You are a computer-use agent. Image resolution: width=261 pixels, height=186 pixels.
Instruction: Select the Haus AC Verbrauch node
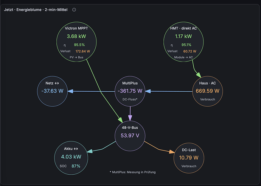coord(208,91)
